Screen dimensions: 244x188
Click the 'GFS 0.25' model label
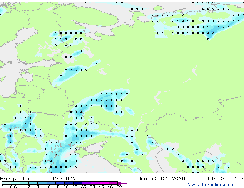(65, 179)
